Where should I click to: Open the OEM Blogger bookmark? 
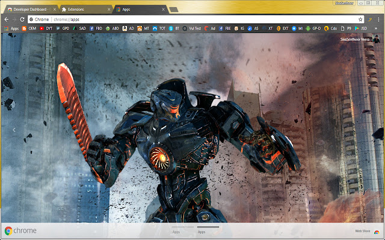tap(29, 28)
